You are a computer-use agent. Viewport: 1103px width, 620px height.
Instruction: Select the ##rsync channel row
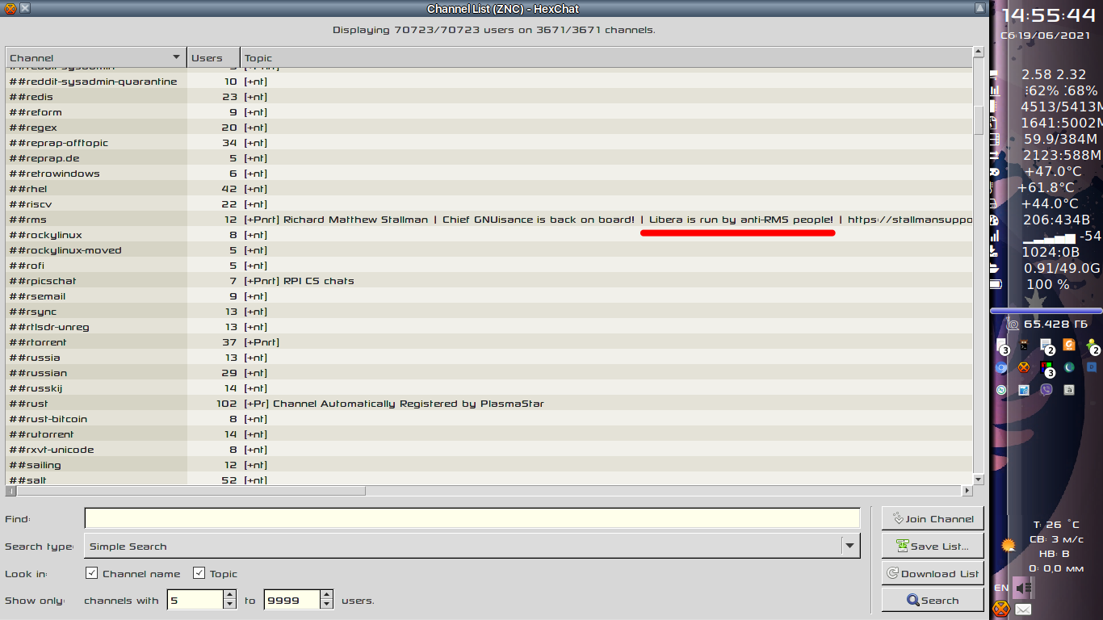[489, 312]
